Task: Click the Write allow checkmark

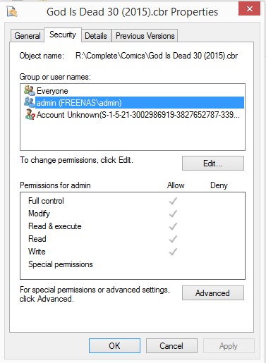Action: pos(173,252)
